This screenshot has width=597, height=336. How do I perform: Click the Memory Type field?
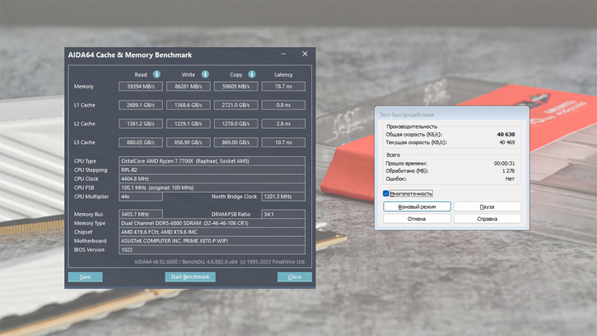pos(212,223)
